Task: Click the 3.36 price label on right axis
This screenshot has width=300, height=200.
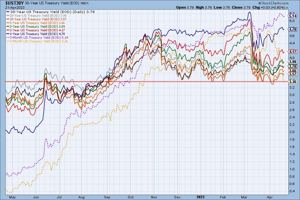Action: pos(293,82)
